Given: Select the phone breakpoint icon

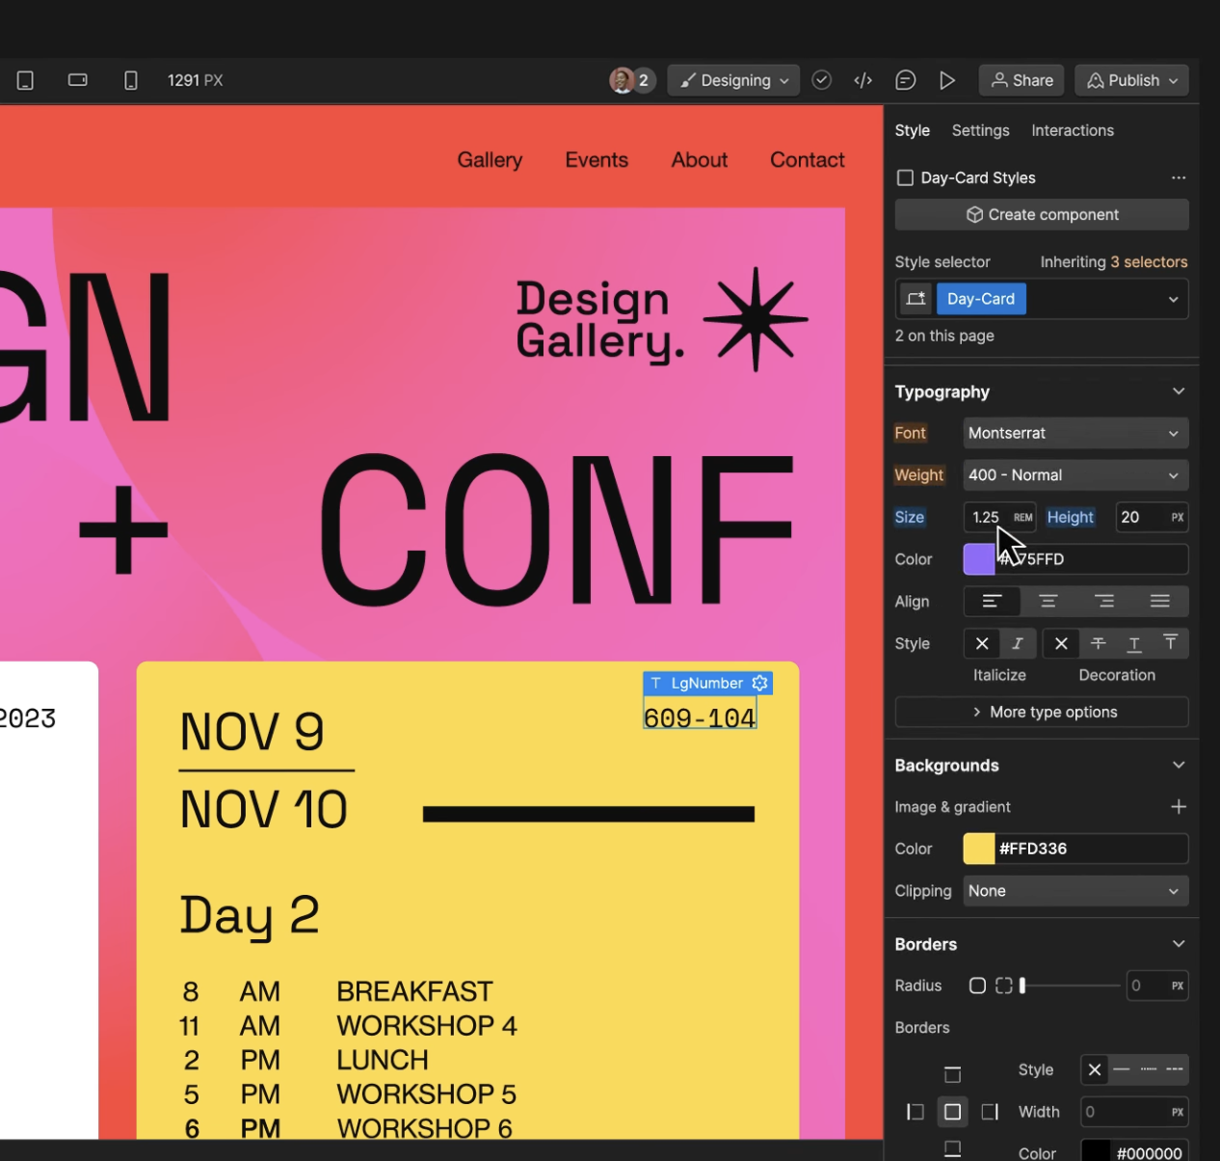Looking at the screenshot, I should pyautogui.click(x=130, y=80).
